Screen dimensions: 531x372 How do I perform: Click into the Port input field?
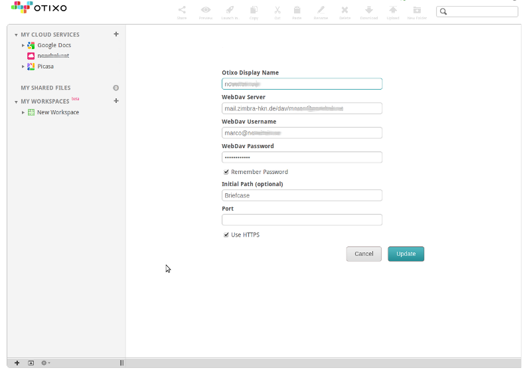tap(302, 220)
